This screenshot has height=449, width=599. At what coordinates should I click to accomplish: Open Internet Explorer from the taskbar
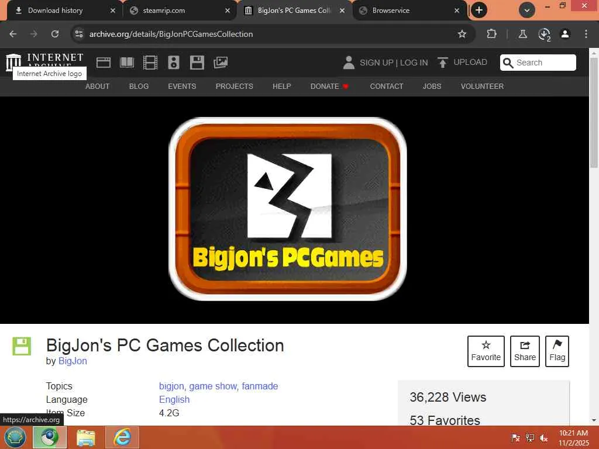122,437
